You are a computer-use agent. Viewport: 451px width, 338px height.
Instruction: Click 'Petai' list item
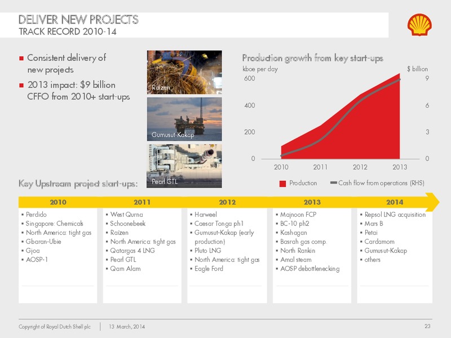[371, 233]
